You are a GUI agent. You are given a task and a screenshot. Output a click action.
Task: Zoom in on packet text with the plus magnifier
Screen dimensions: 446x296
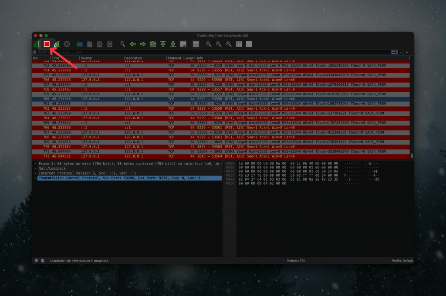(209, 44)
